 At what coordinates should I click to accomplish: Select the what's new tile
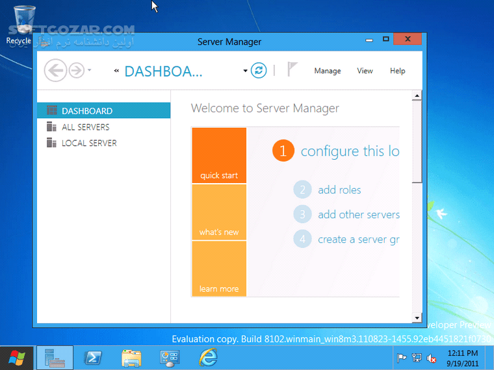219,212
